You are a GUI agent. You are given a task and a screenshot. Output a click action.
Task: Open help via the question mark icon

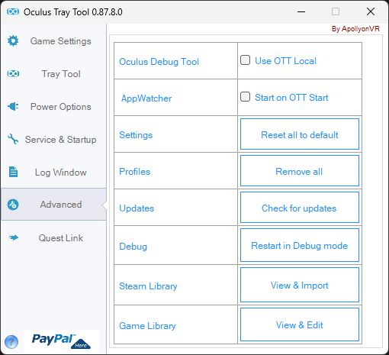tap(11, 342)
